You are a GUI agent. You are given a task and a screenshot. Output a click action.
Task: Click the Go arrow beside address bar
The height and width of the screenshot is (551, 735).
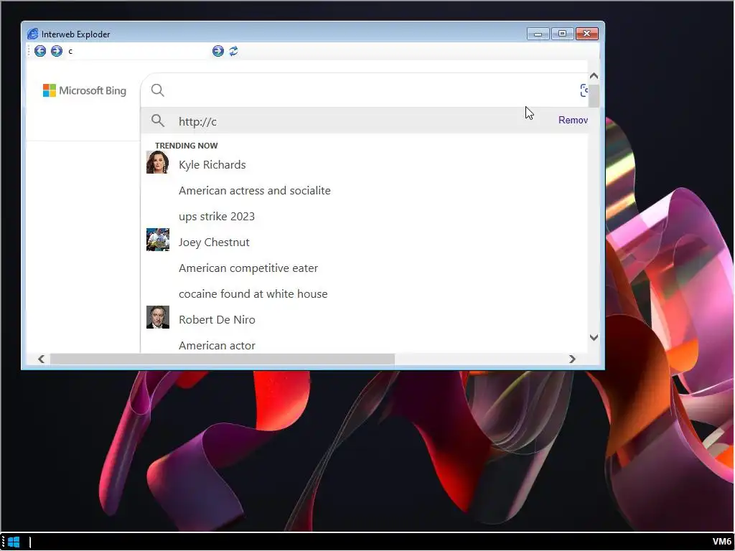coord(218,51)
